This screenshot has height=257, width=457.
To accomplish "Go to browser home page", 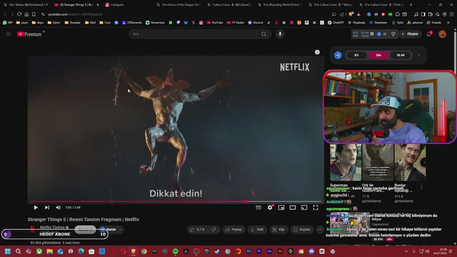I will [26, 14].
